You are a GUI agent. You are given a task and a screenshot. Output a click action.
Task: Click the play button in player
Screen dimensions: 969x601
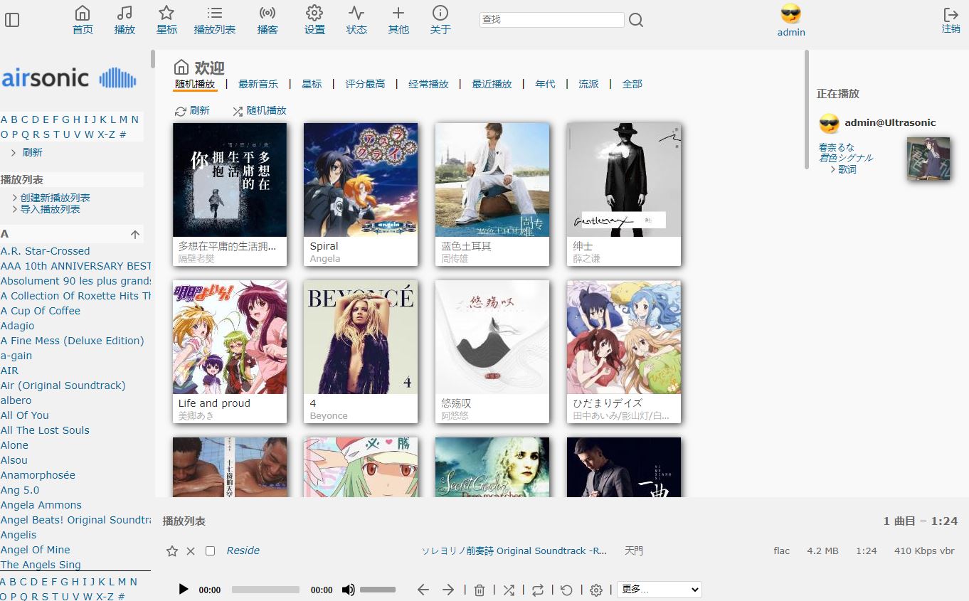click(184, 589)
